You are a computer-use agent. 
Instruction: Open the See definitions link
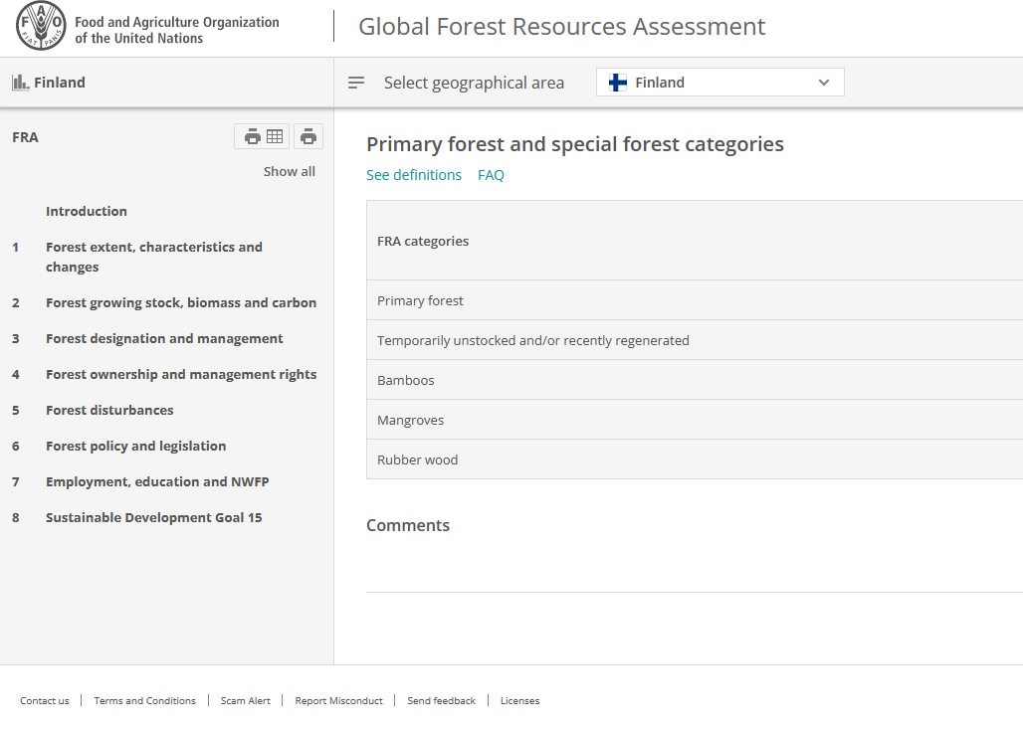414,175
